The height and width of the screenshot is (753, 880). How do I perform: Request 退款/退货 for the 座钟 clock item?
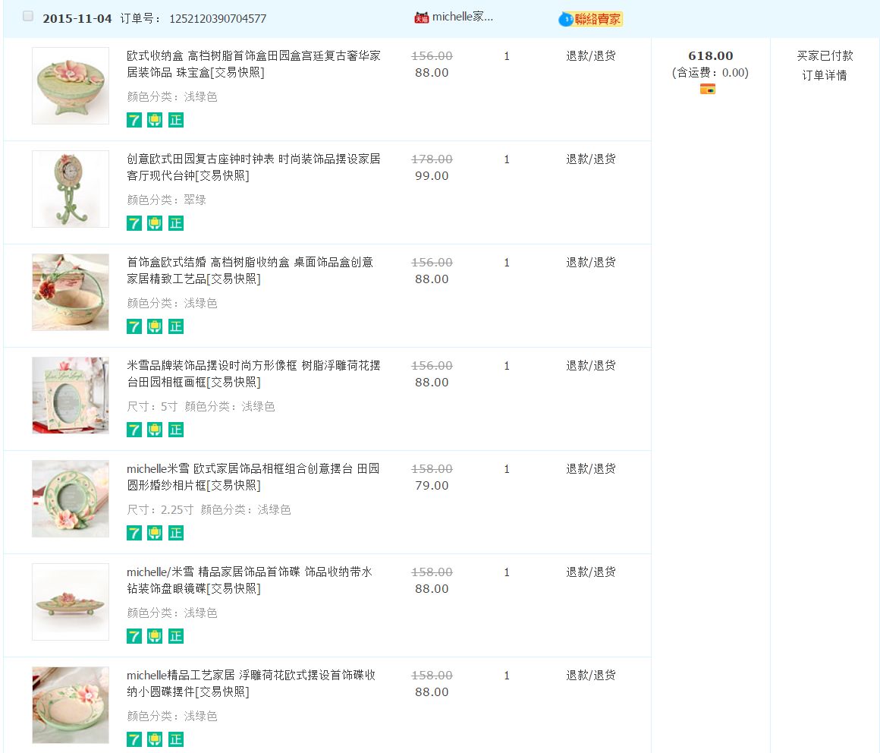coord(590,159)
